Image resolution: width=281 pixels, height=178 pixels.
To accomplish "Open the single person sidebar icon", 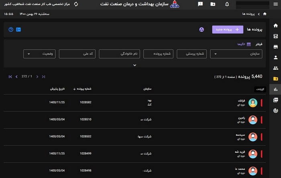I will coord(276,58).
